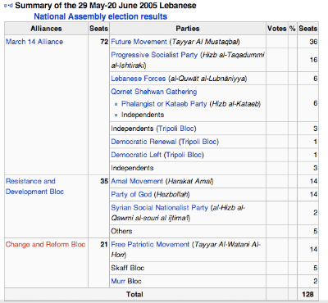The width and height of the screenshot is (328, 303).
Task: Select the 6 seats value for Lebanese Forces
Action: [x=316, y=79]
